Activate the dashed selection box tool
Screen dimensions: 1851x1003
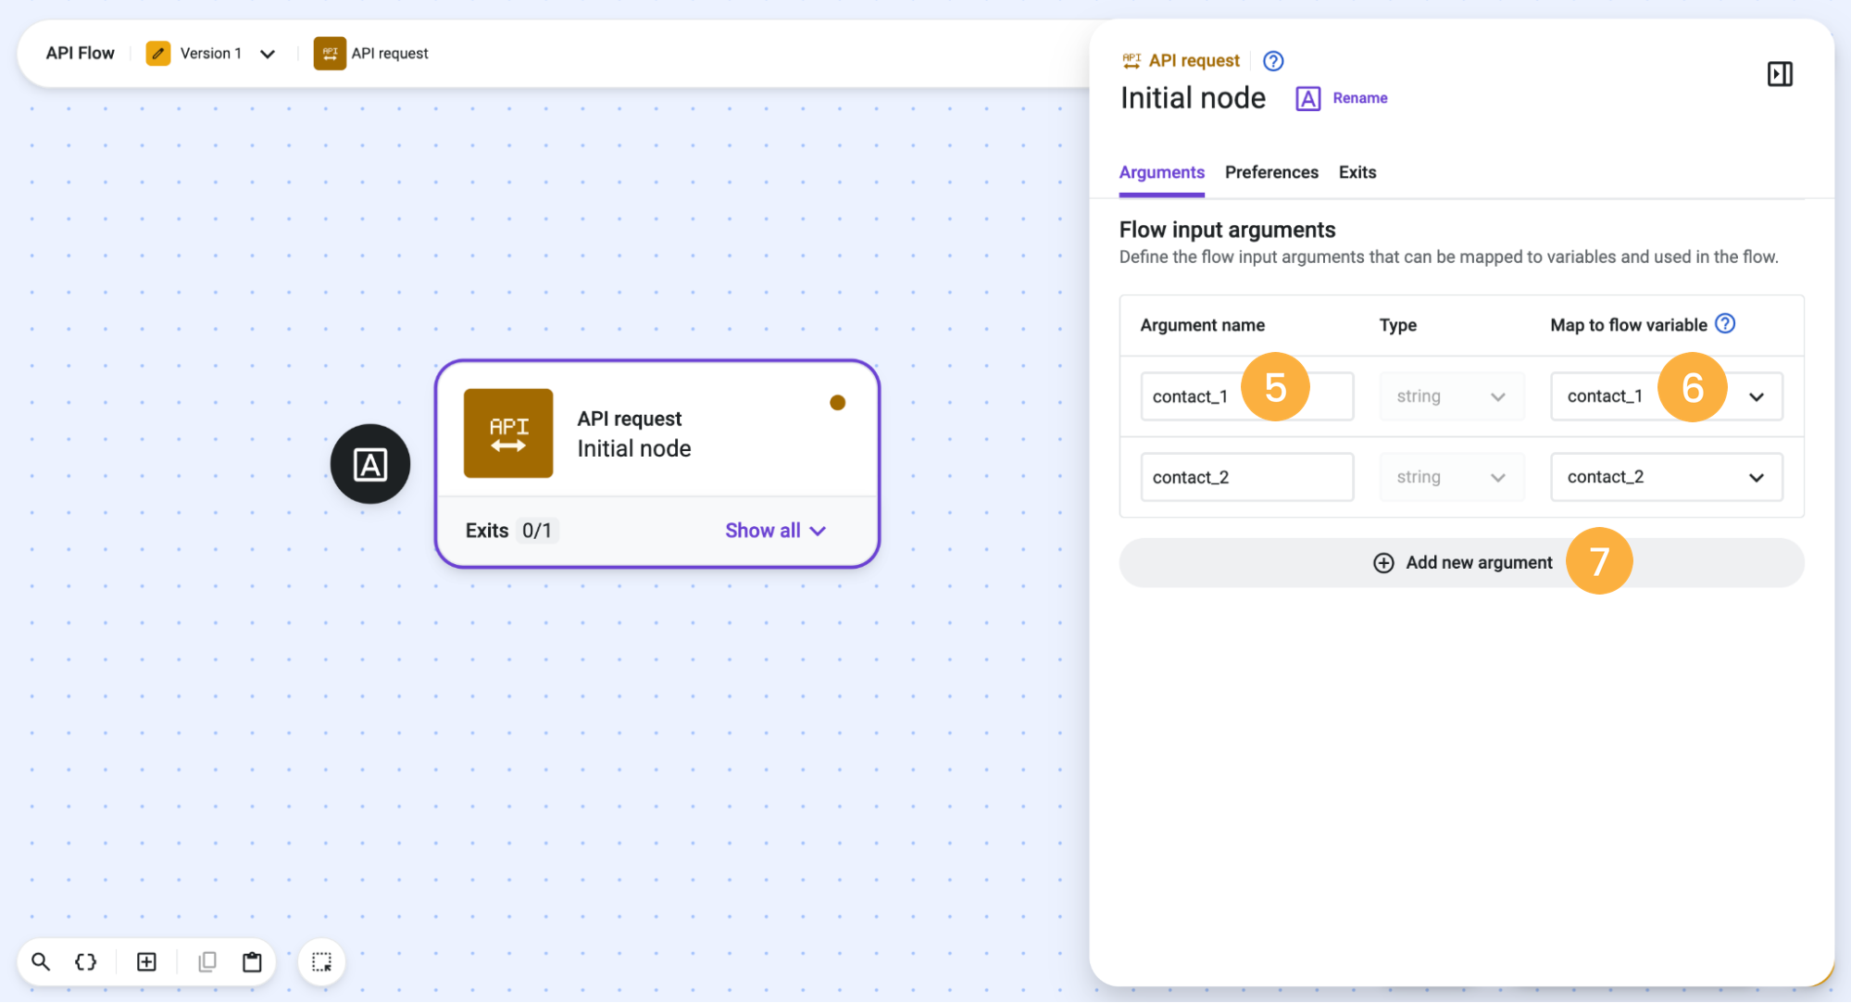tap(321, 962)
